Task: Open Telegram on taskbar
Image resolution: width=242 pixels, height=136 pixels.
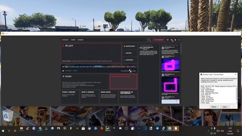Action: (x=157, y=128)
